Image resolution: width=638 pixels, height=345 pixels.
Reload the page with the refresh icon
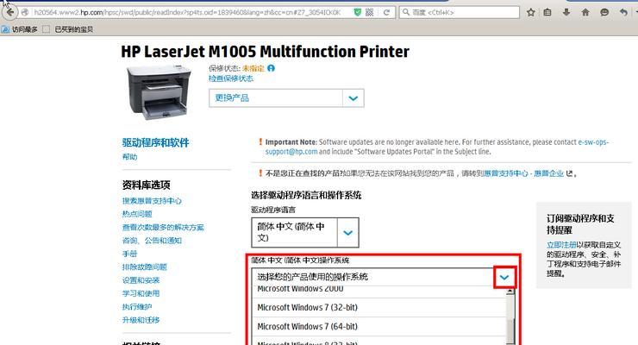pyautogui.click(x=386, y=12)
